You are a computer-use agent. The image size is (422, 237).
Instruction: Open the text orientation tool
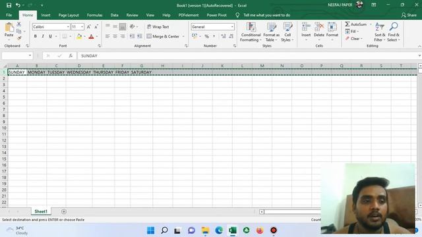coord(132,26)
